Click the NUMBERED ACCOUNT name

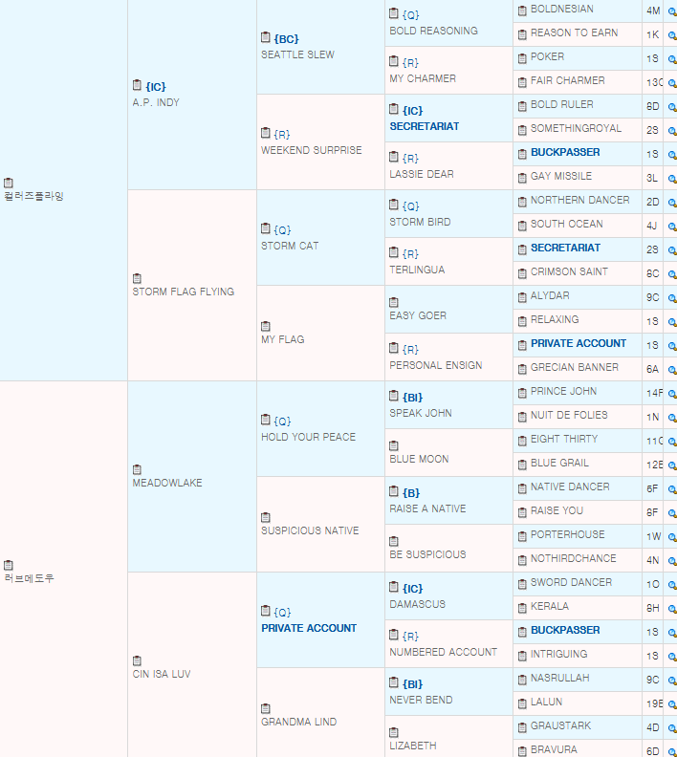(x=443, y=652)
